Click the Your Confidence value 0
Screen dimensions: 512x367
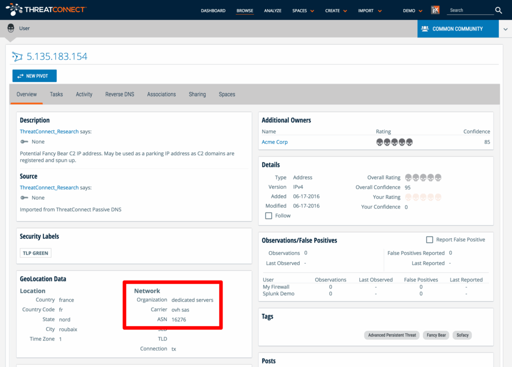coord(406,207)
